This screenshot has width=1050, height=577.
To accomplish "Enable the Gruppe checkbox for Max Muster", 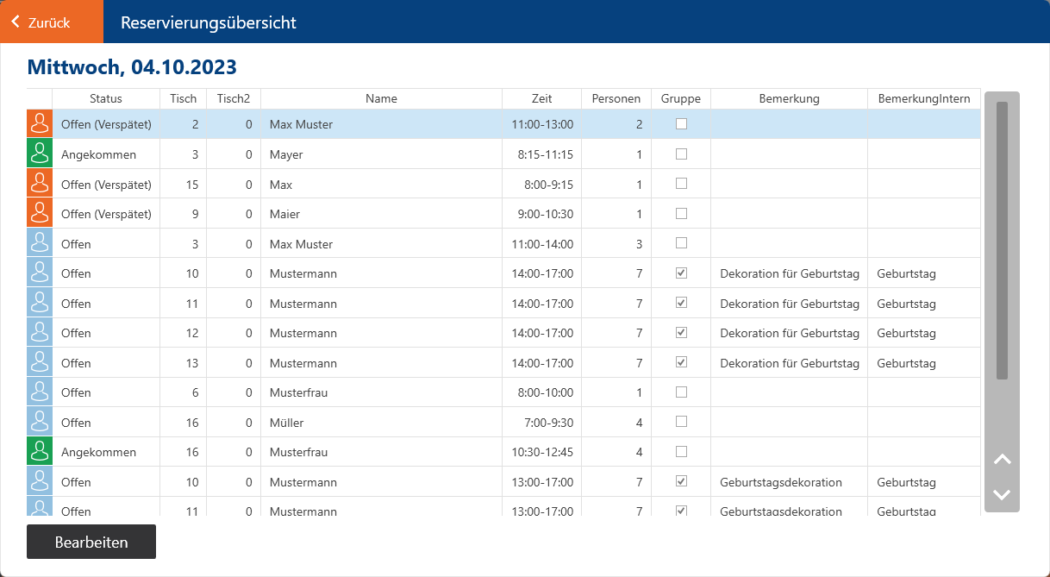I will coord(681,123).
